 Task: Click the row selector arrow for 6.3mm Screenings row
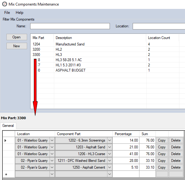9,140
